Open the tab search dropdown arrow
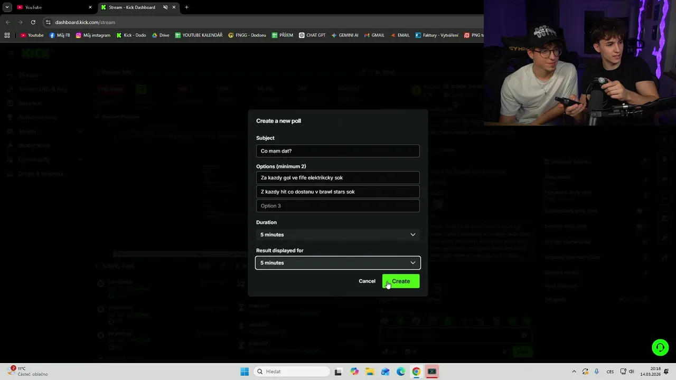The image size is (676, 380). tap(7, 7)
